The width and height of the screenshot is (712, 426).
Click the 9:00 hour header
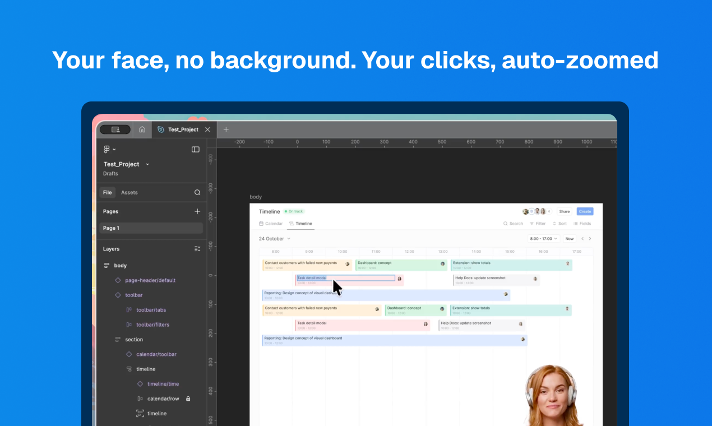coord(309,252)
